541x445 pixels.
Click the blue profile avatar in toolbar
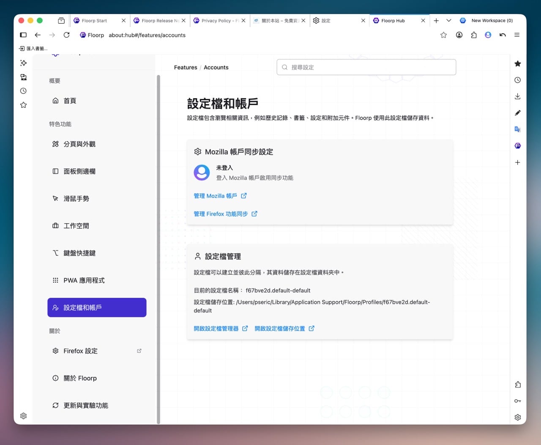[488, 35]
